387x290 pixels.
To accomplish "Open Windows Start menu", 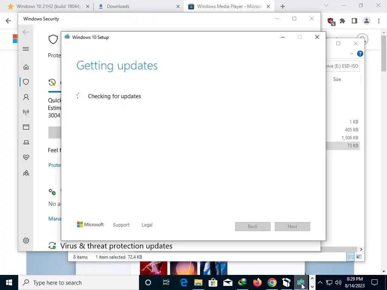I will (x=9, y=282).
